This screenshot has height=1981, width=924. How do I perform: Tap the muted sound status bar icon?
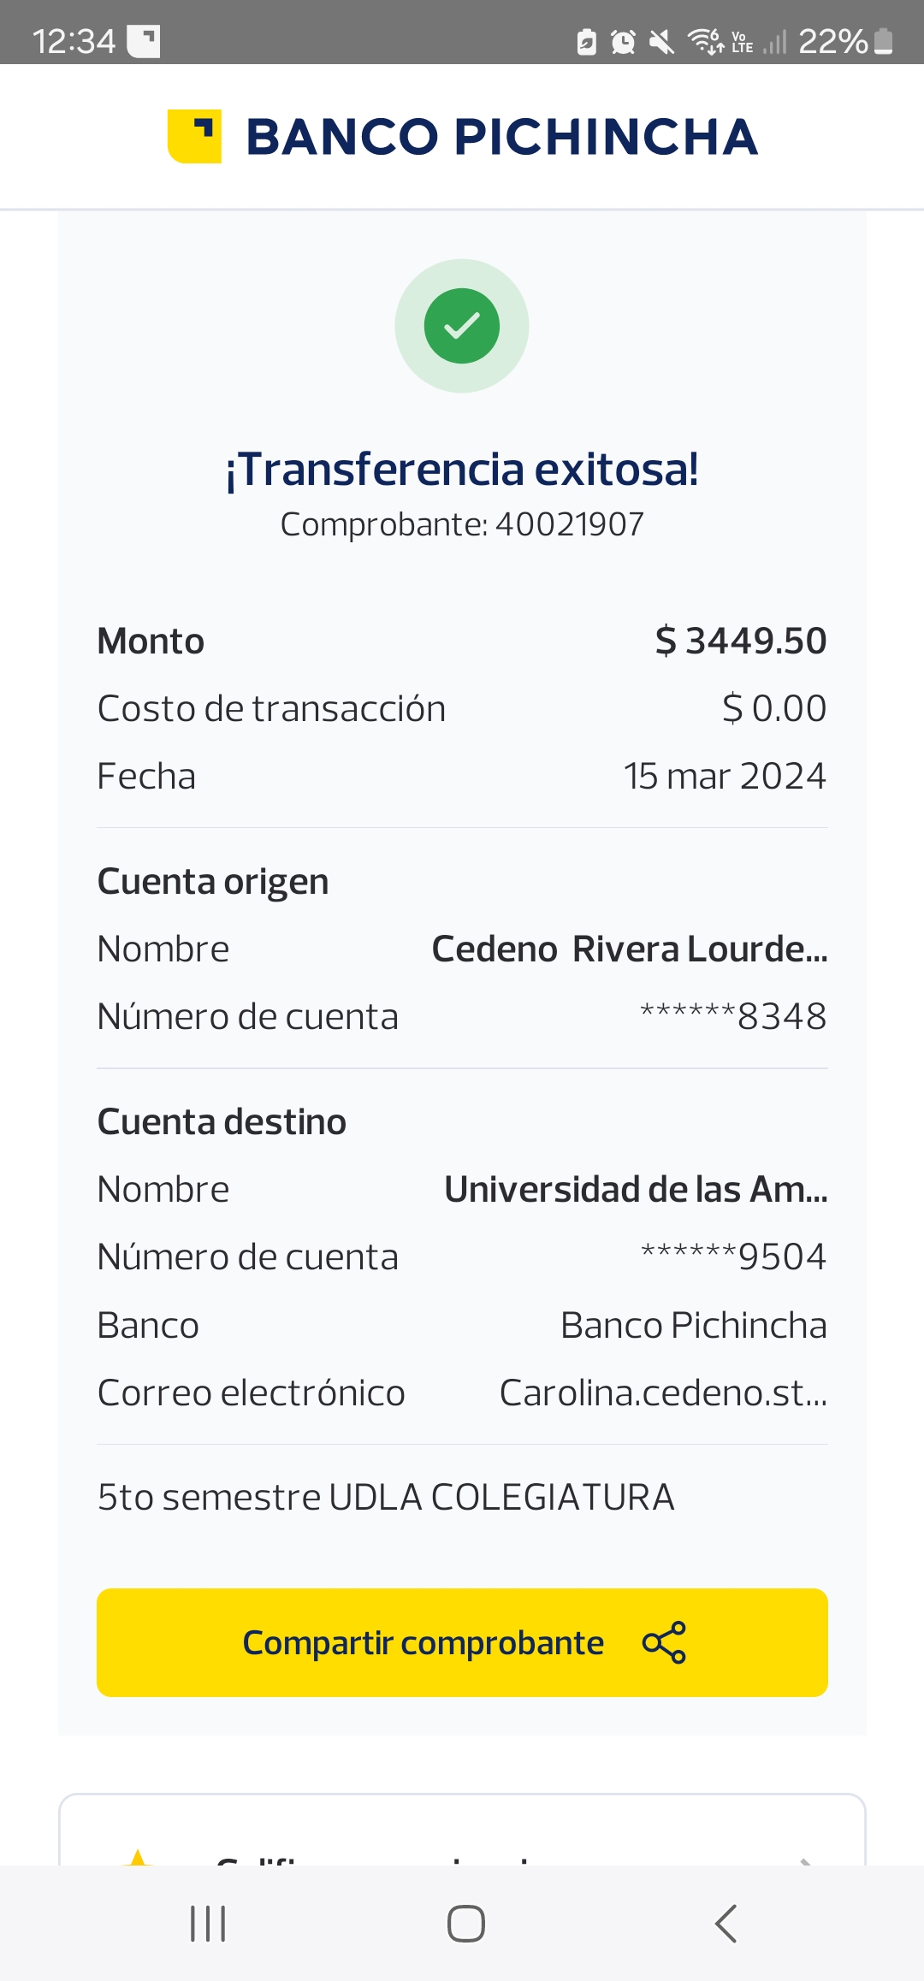click(x=661, y=41)
